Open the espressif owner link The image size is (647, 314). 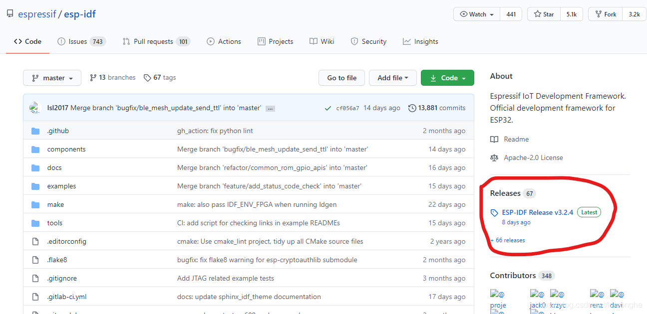[37, 14]
